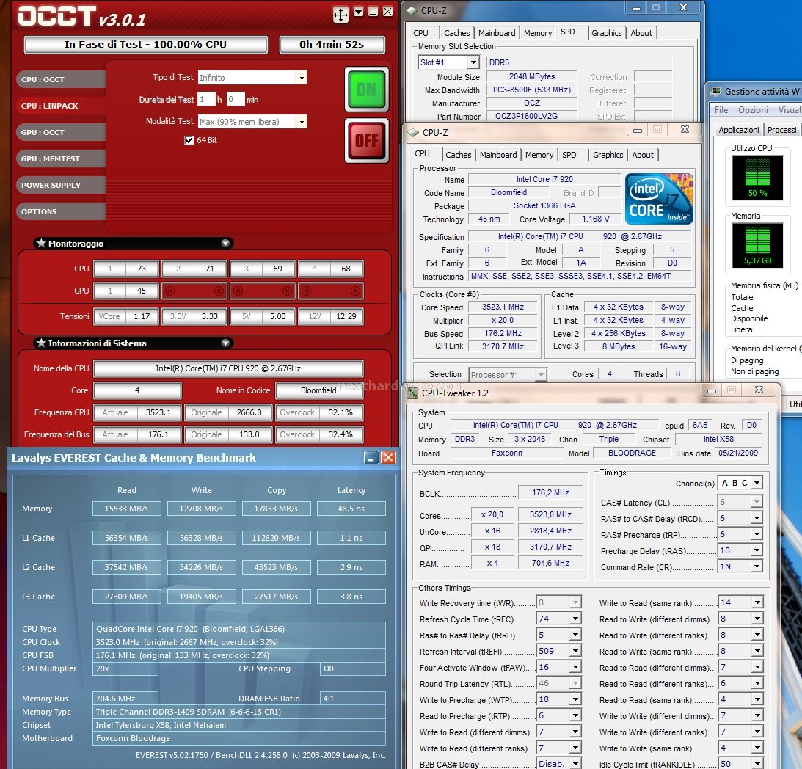Image resolution: width=802 pixels, height=769 pixels.
Task: Open the Channel(s) A B C dropdown
Action: pos(757,483)
